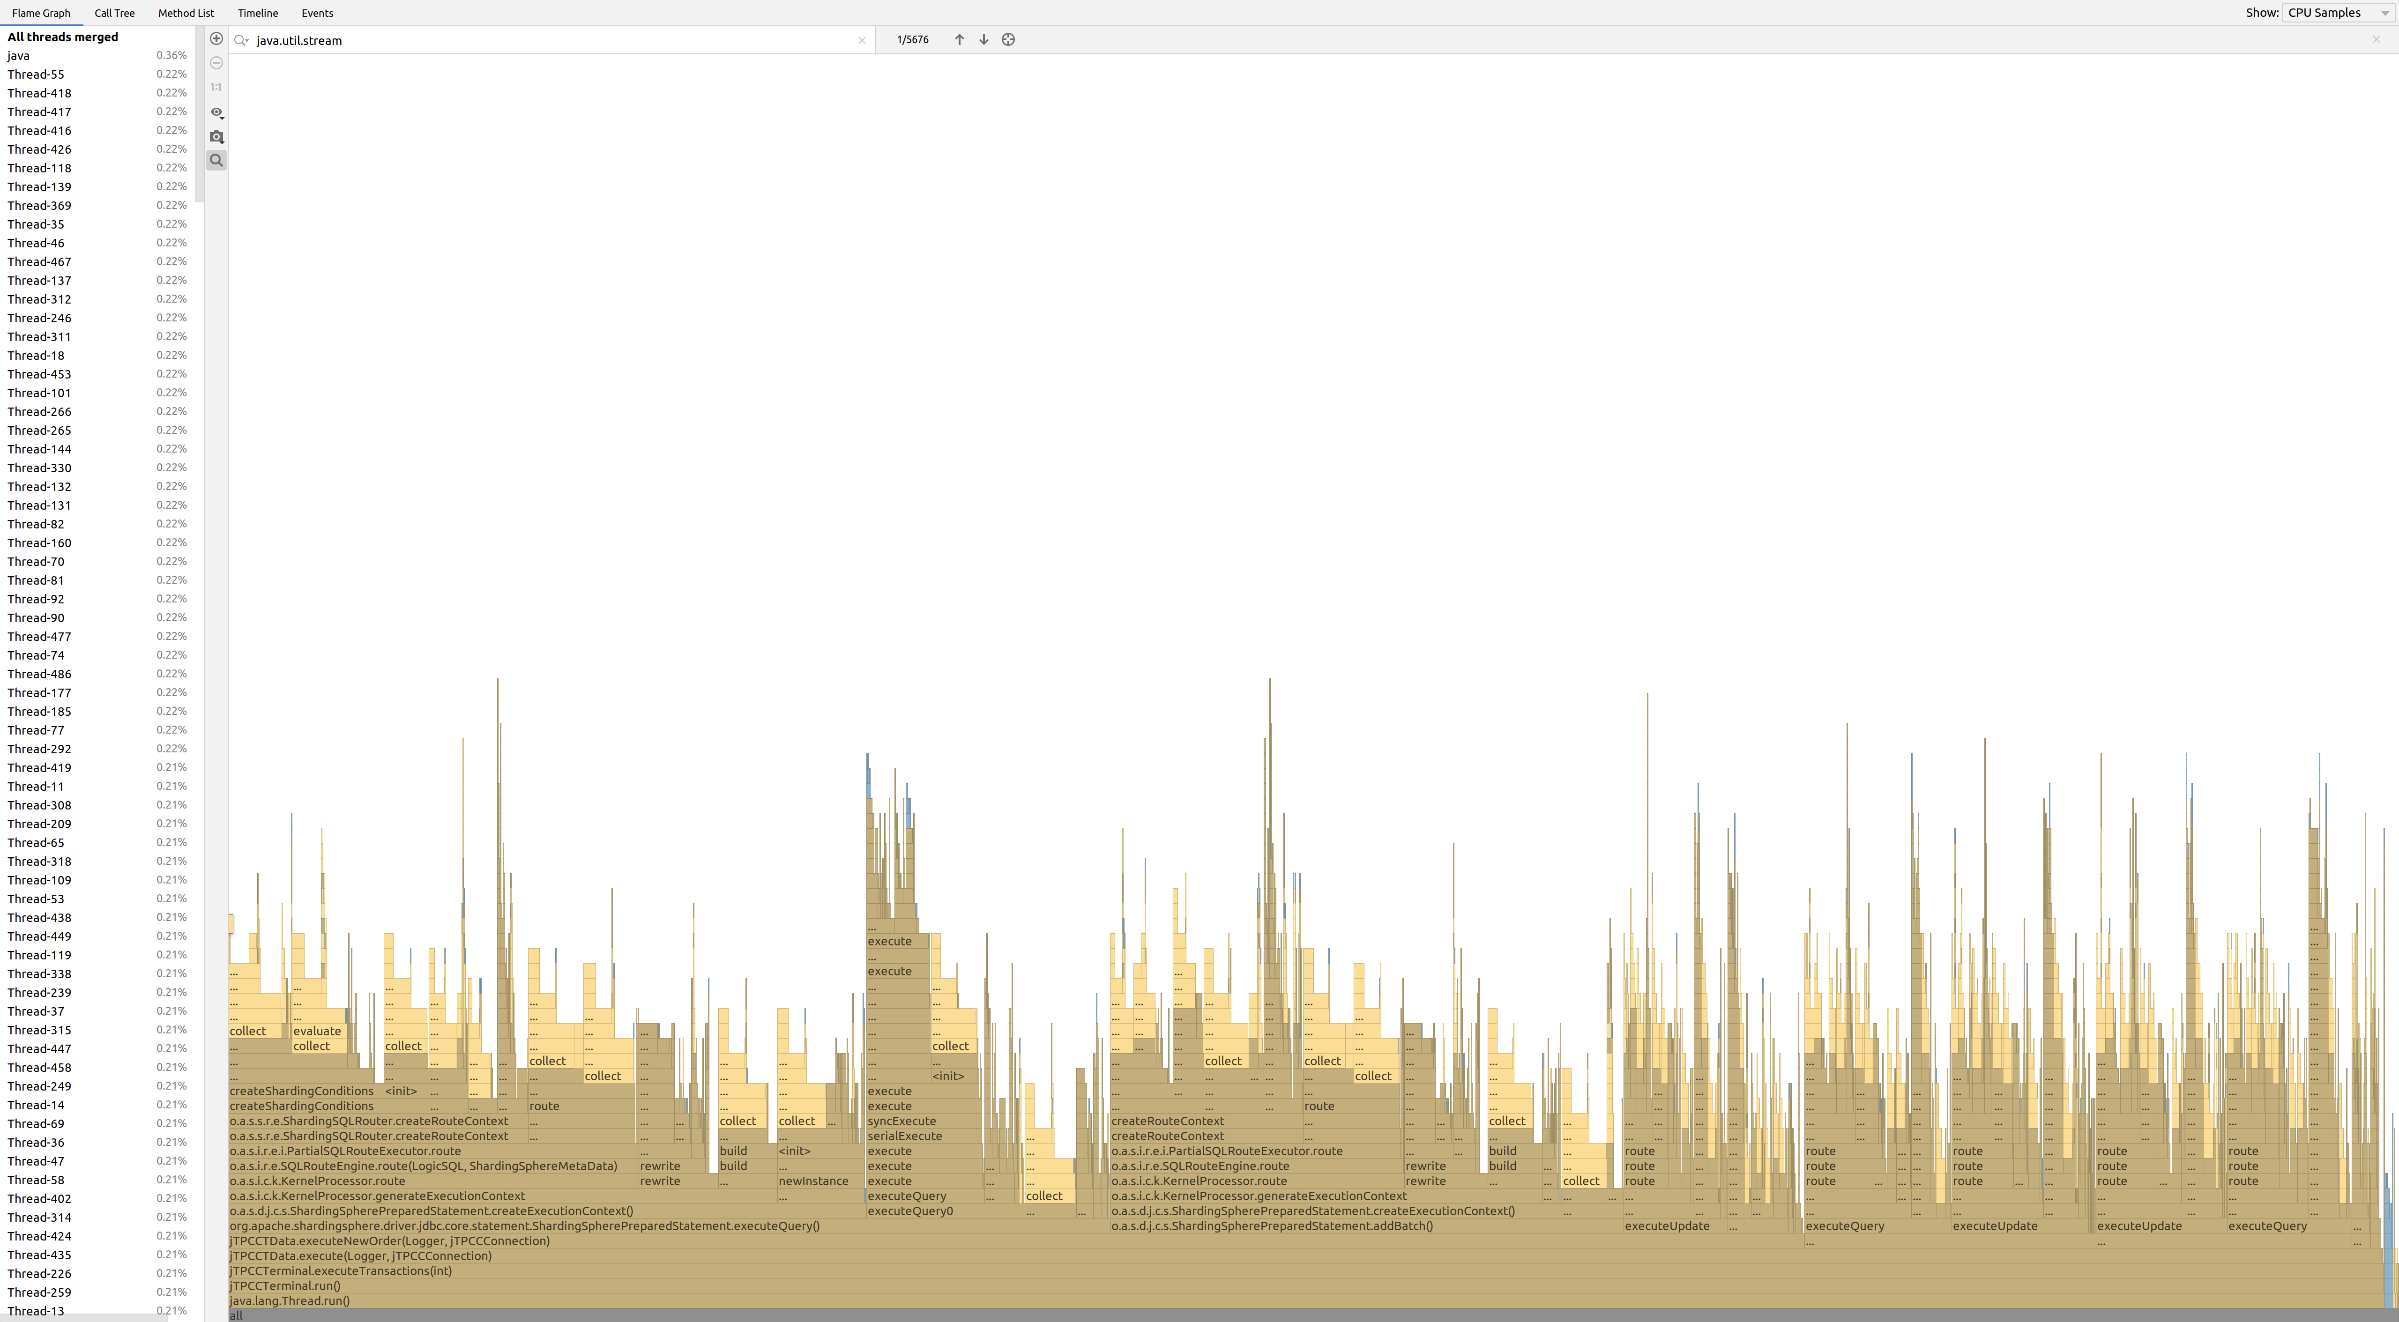Reset zoom with the 1:1 icon
The height and width of the screenshot is (1322, 2399).
point(216,88)
